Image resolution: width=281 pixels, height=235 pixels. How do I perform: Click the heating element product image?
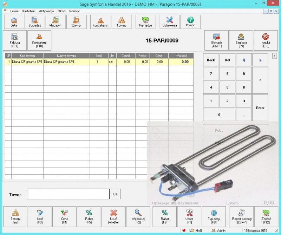[x=213, y=163]
